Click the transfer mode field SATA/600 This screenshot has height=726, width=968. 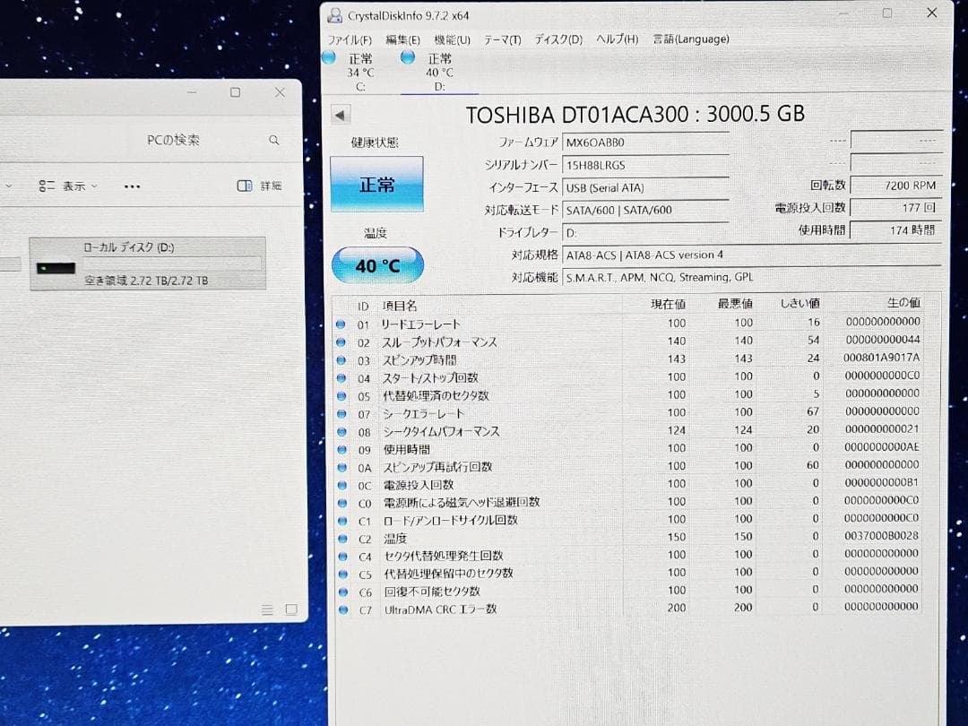pos(645,210)
